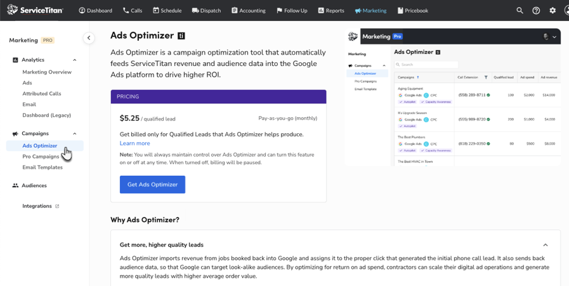Open Pricebook in top navigation
This screenshot has height=286, width=569.
point(412,11)
